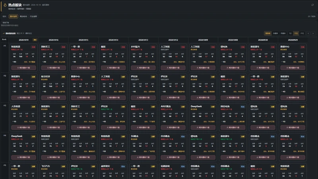Image resolution: width=318 pixels, height=179 pixels.
Task: Click the 一带一路 card title under 20261015
Action: point(76,47)
